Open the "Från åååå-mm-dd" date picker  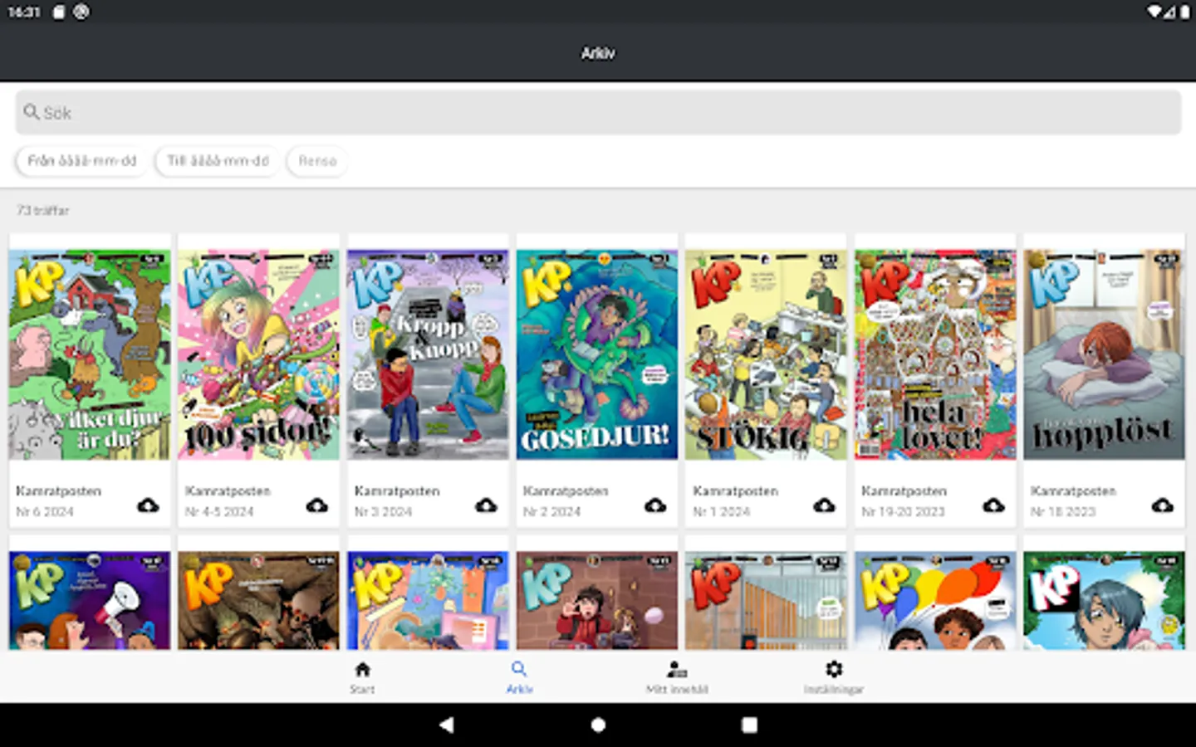pyautogui.click(x=81, y=161)
